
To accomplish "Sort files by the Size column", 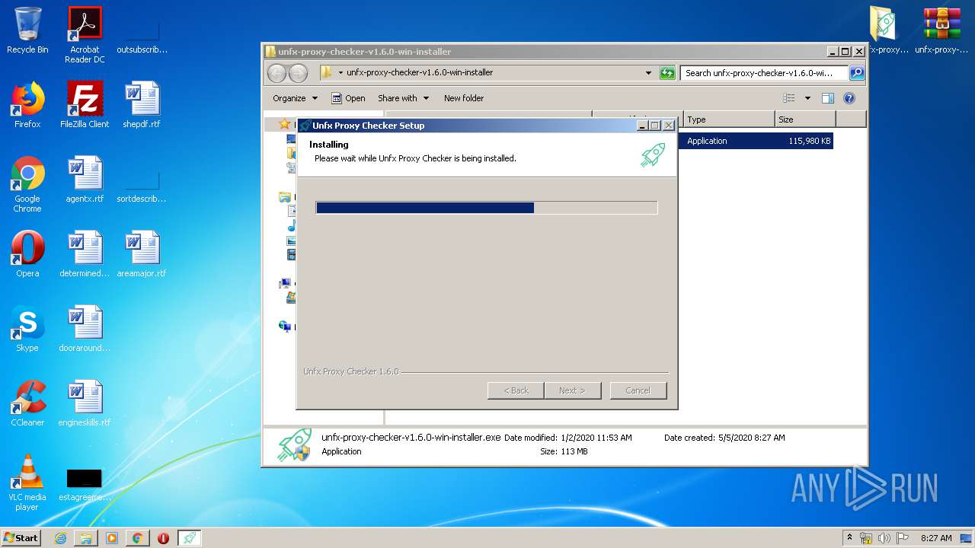I will pos(805,119).
